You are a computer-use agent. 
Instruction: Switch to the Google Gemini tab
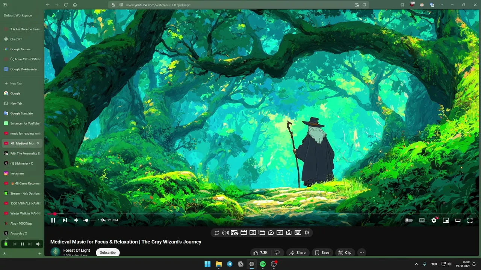[x=22, y=49]
